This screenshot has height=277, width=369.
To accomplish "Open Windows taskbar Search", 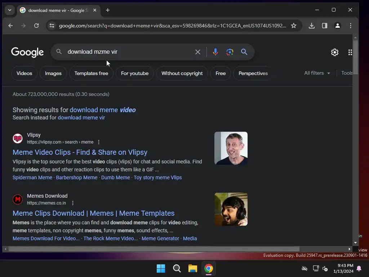I will point(177,268).
